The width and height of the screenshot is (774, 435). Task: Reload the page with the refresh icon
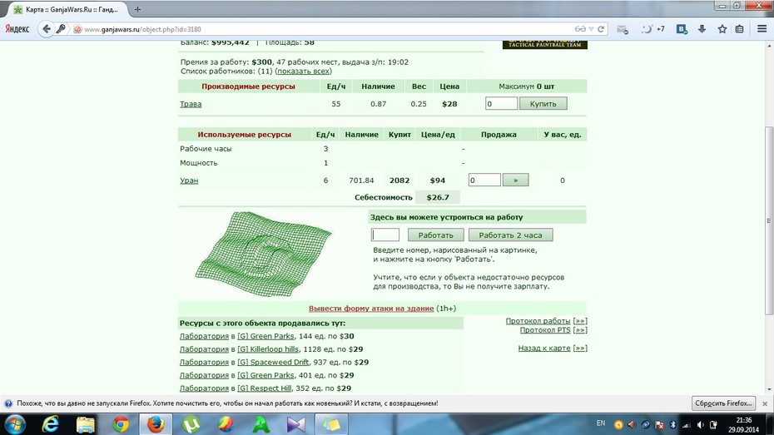[x=601, y=29]
